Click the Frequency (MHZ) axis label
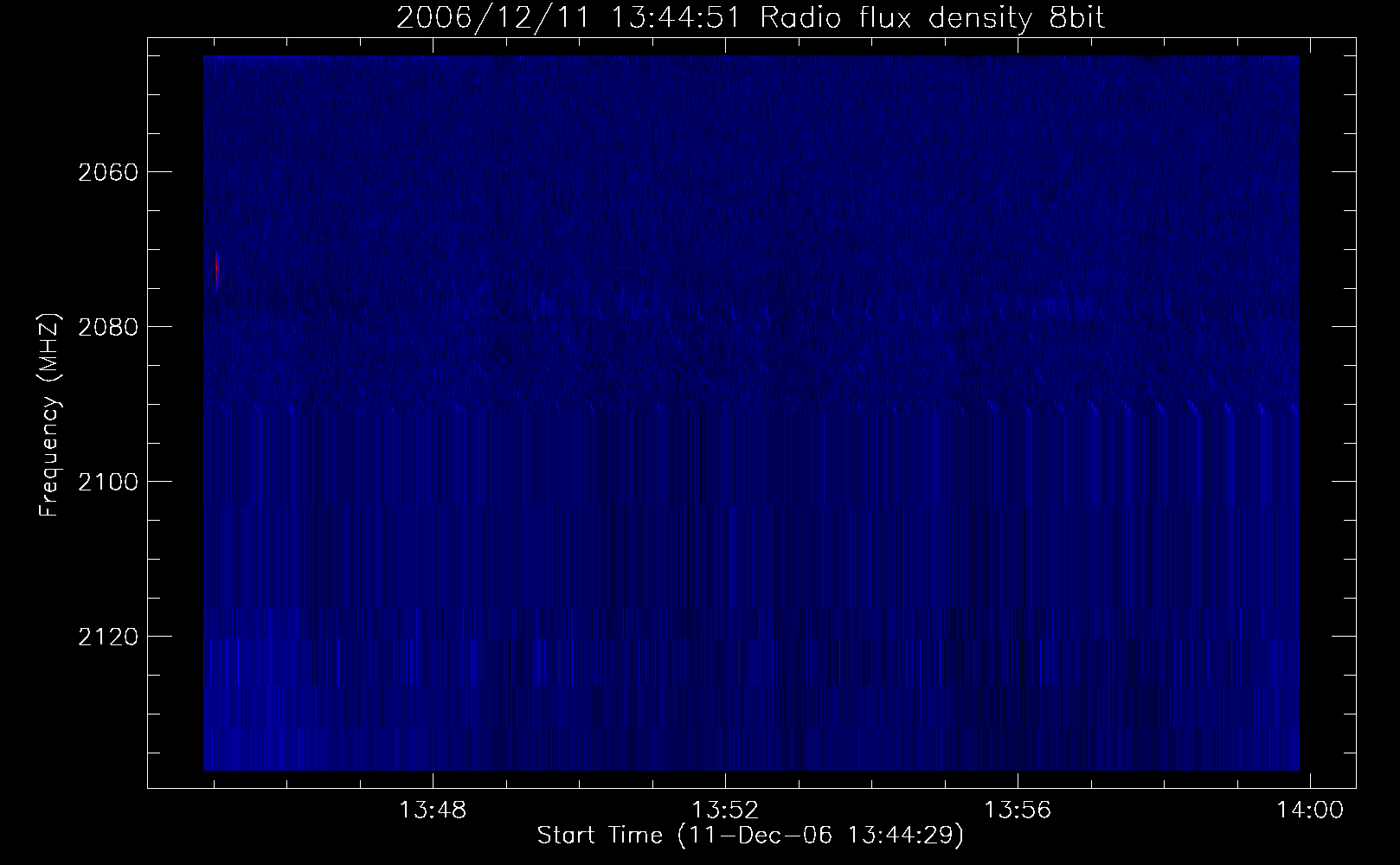1400x865 pixels. click(49, 415)
